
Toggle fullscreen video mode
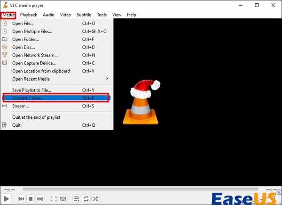pos(54,199)
